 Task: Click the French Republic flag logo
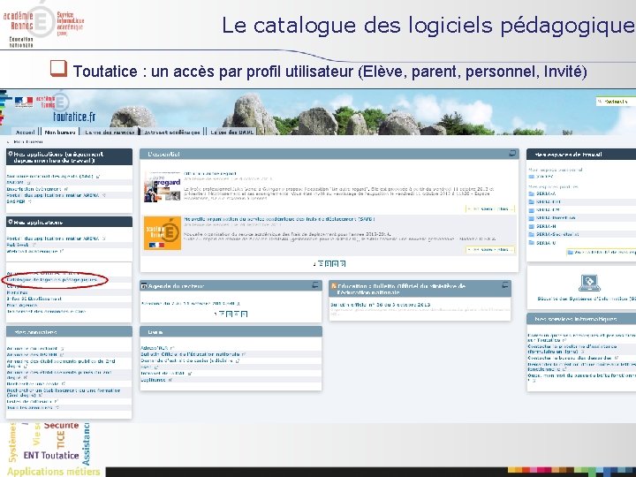point(24,102)
